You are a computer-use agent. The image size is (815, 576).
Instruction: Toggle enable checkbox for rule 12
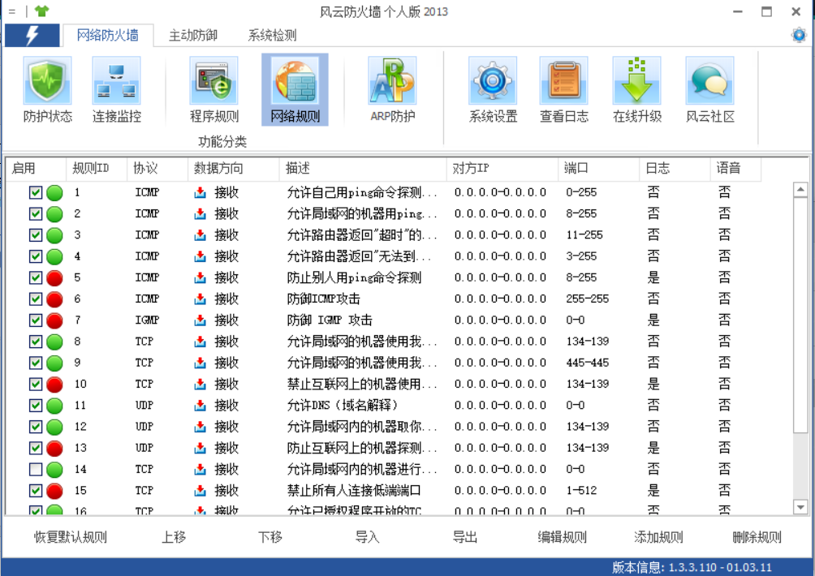[x=36, y=427]
